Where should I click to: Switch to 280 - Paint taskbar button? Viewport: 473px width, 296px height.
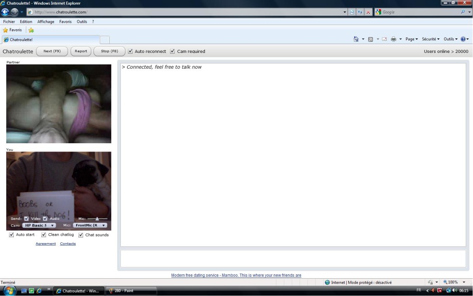click(131, 291)
